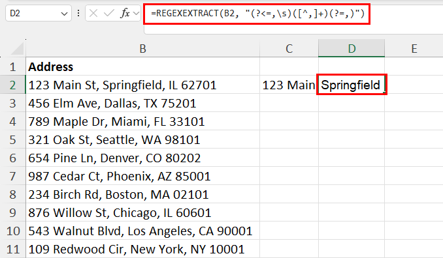
Task: Select the 789 Maple Dr, Miami cell
Action: tap(142, 122)
